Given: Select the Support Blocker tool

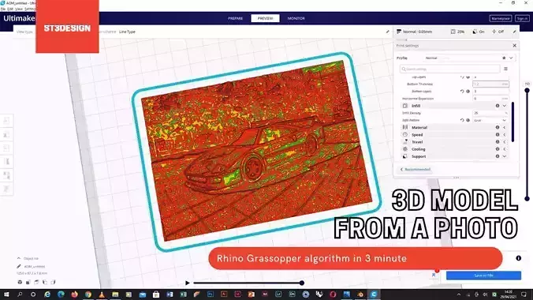Looking at the screenshot, I should point(6,189).
